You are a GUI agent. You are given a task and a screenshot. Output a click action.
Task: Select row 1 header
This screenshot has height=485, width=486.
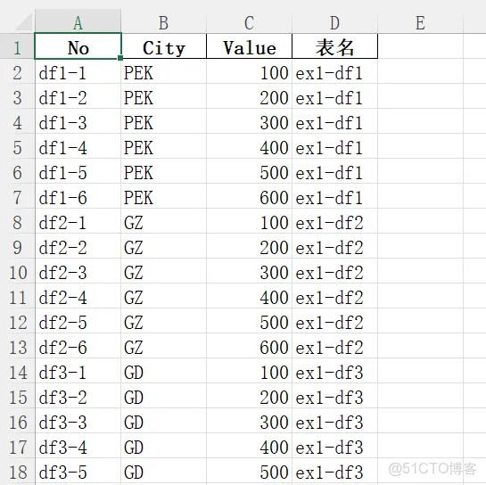pyautogui.click(x=17, y=46)
